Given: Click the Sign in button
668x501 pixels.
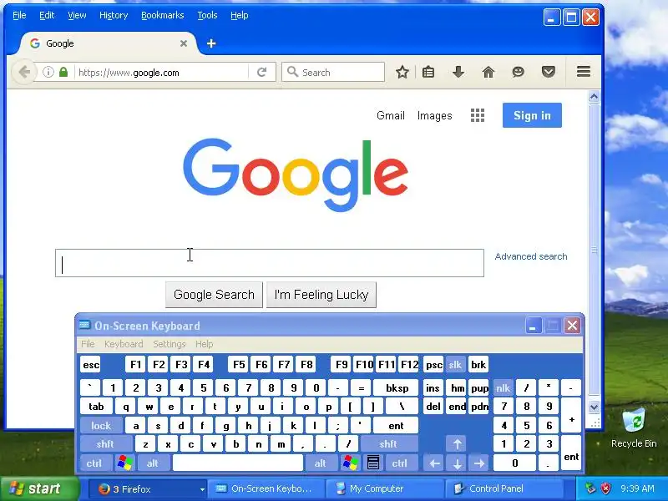Looking at the screenshot, I should click(x=532, y=115).
